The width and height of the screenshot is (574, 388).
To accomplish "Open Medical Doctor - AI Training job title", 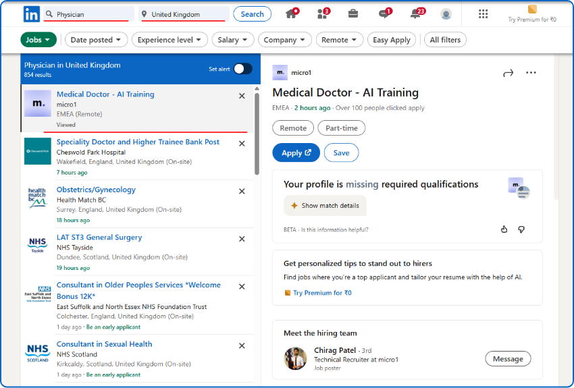I will (105, 94).
